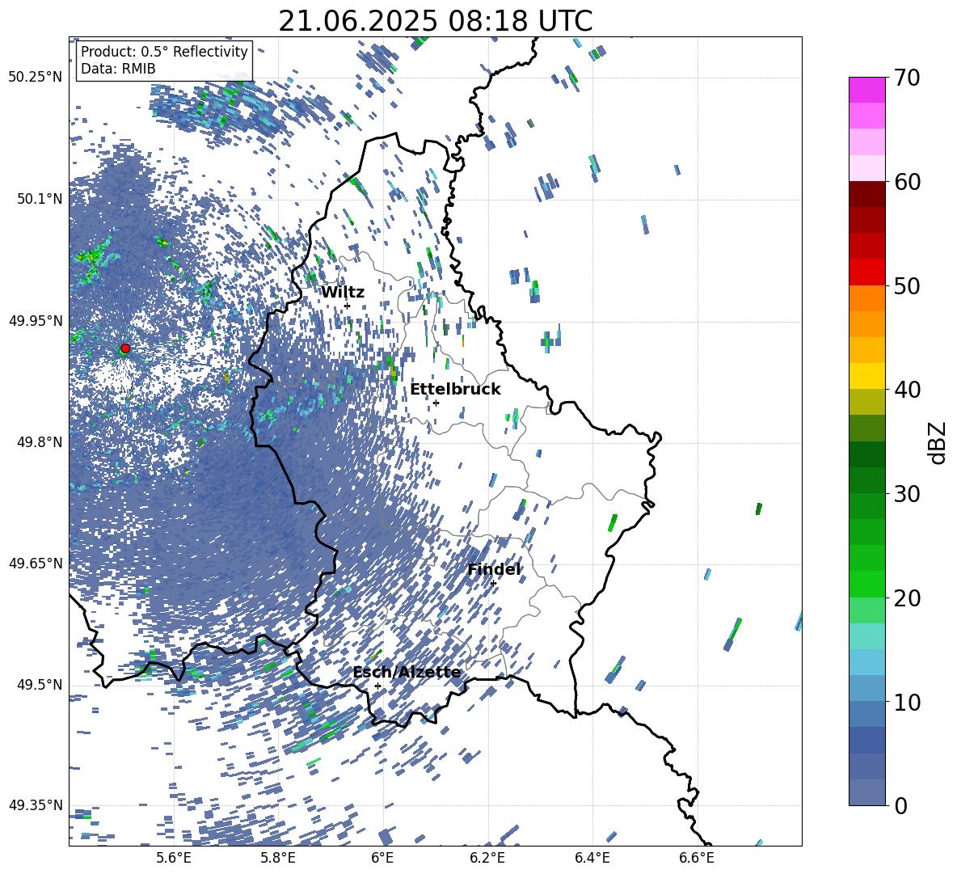Click the 0 dBZ colorbar tick label
The height and width of the screenshot is (874, 957).
coord(900,805)
